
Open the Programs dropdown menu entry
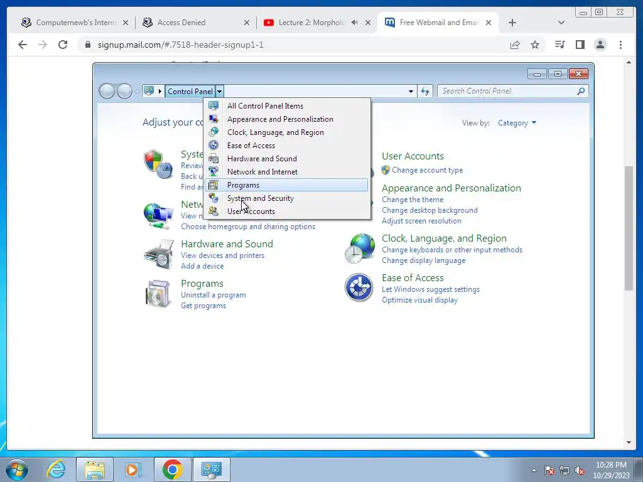click(x=286, y=185)
